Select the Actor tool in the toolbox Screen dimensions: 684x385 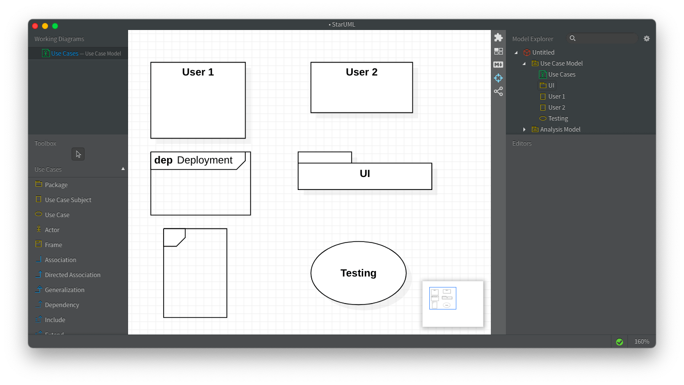52,229
